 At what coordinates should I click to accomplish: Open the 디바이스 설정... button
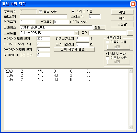pos(99,27)
